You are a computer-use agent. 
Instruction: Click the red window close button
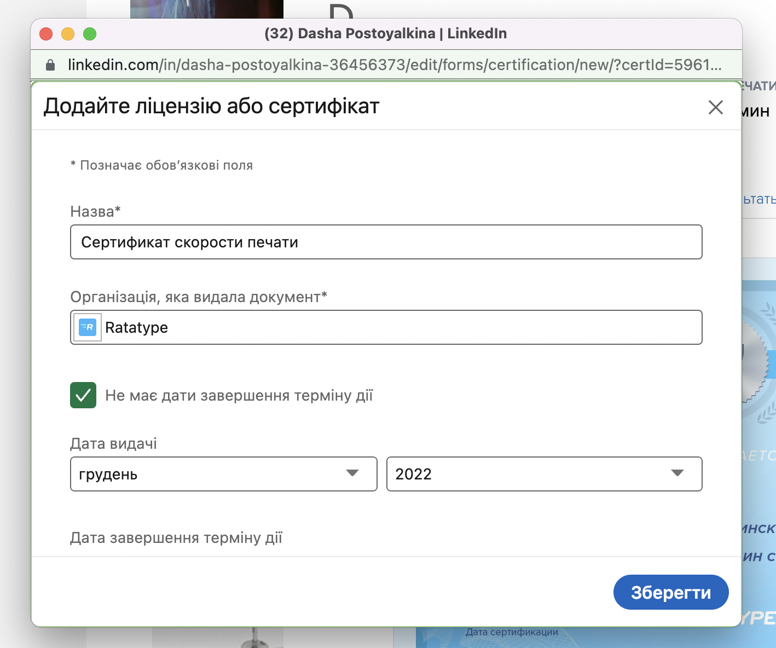point(46,34)
